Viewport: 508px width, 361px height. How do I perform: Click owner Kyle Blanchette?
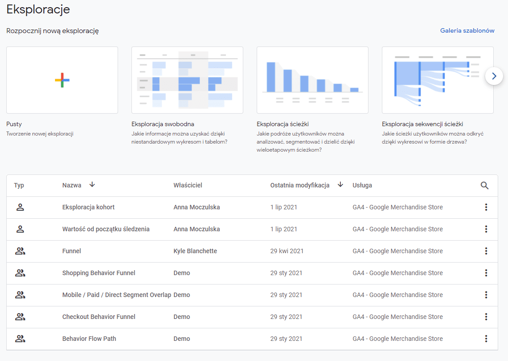[195, 251]
